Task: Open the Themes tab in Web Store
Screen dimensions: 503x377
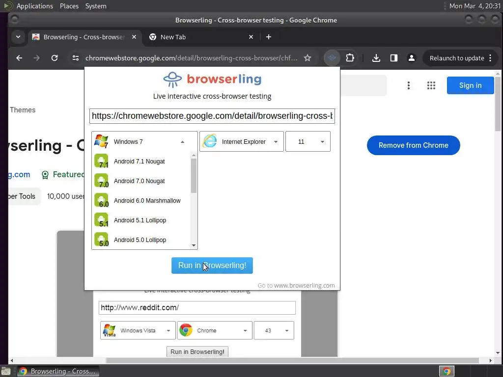Action: (23, 110)
